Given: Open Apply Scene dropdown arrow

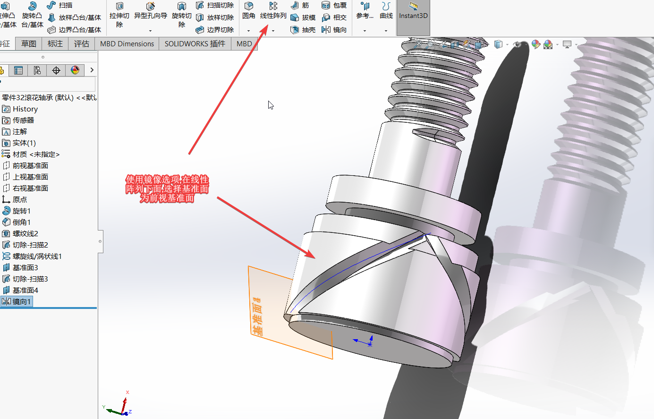Looking at the screenshot, I should pyautogui.click(x=557, y=44).
